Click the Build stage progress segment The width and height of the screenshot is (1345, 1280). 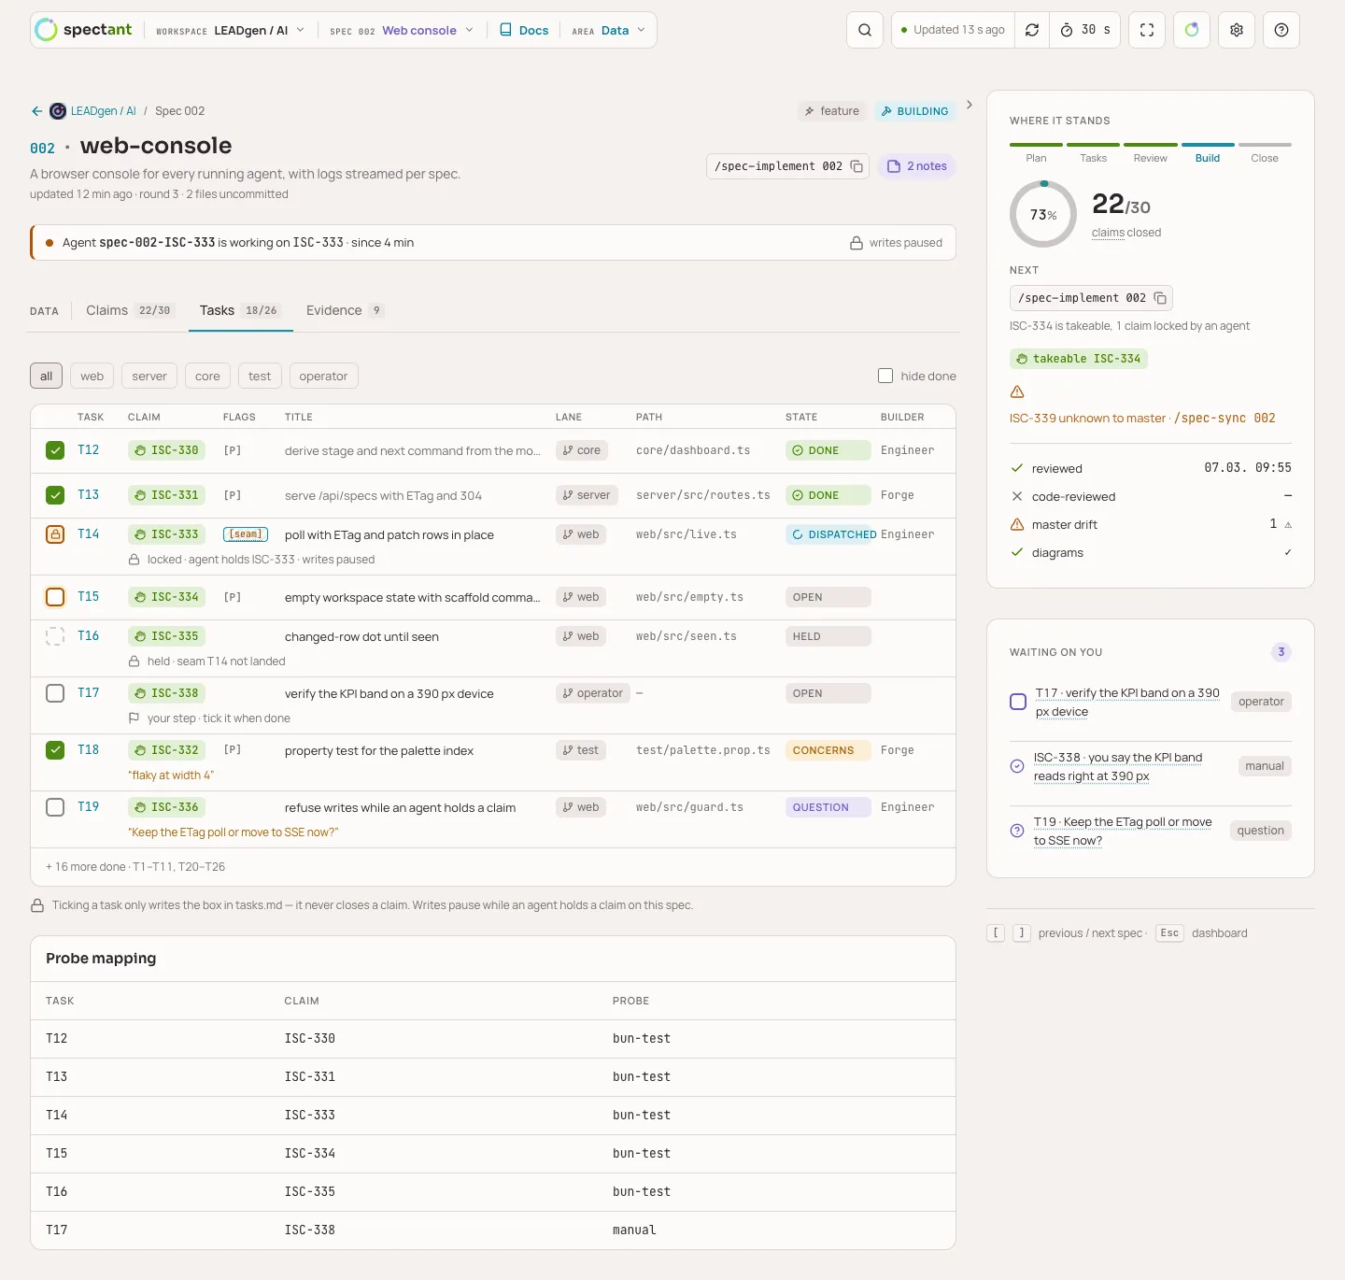[x=1208, y=152]
